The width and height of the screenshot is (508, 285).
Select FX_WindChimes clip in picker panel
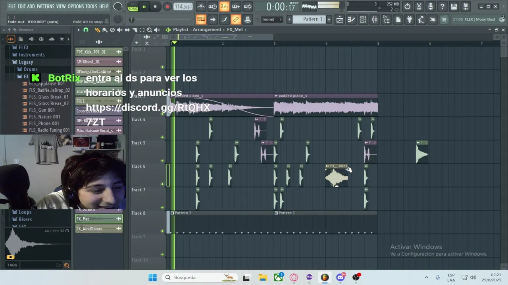[x=99, y=229]
